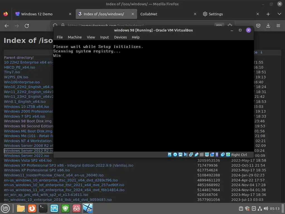
Task: Open the System Monitor icon in taskbar
Action: tap(54, 208)
